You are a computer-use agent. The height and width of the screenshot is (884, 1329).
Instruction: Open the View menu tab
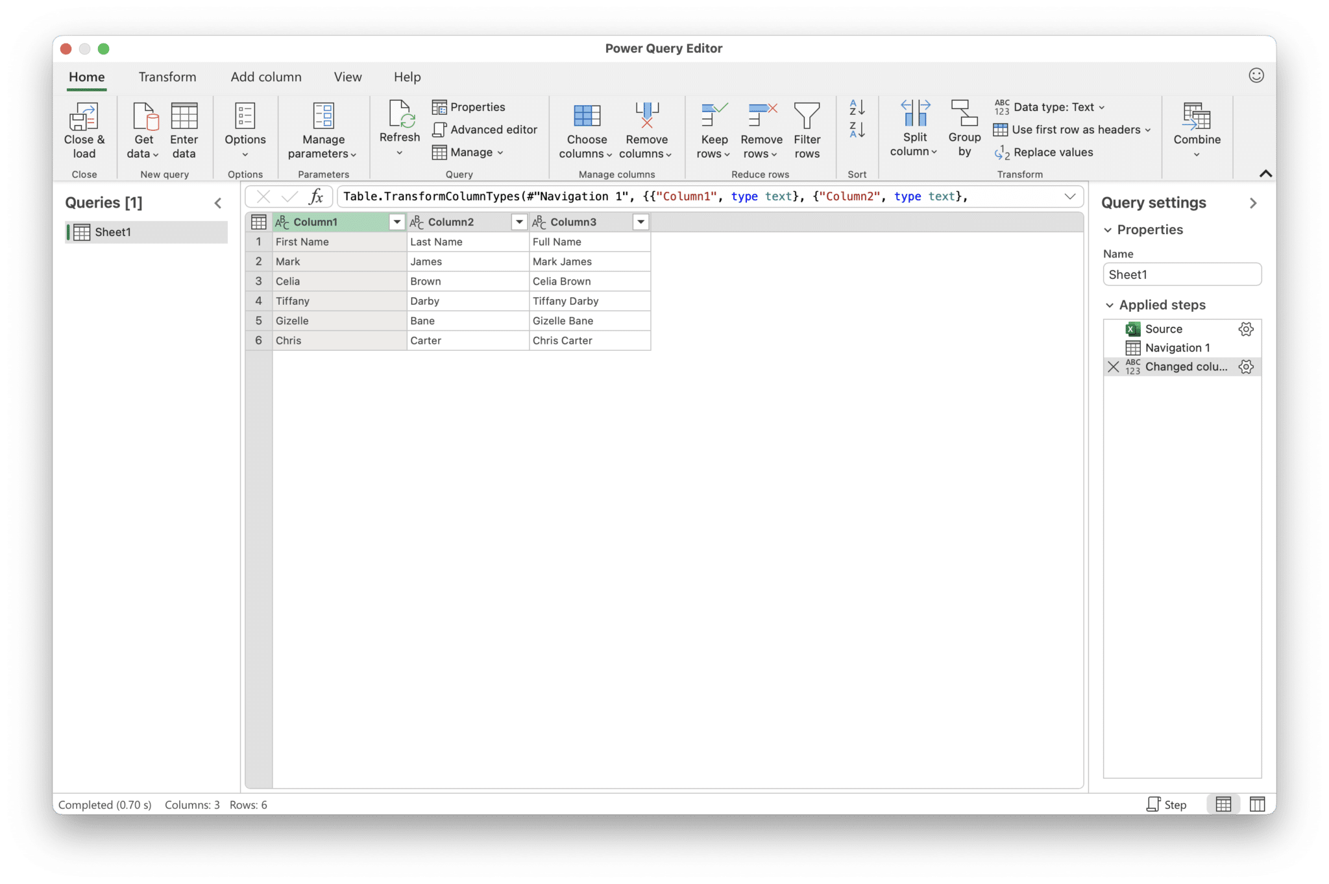pos(347,77)
